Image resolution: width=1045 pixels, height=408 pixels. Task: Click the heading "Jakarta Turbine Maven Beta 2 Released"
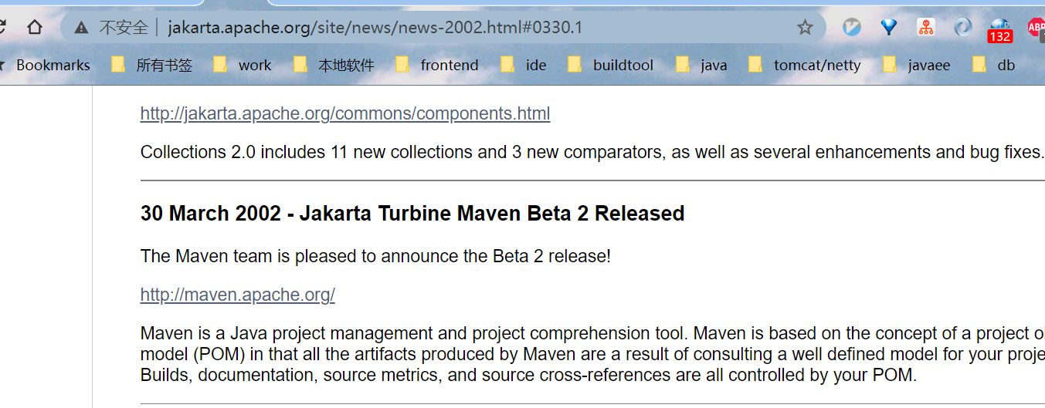491,213
